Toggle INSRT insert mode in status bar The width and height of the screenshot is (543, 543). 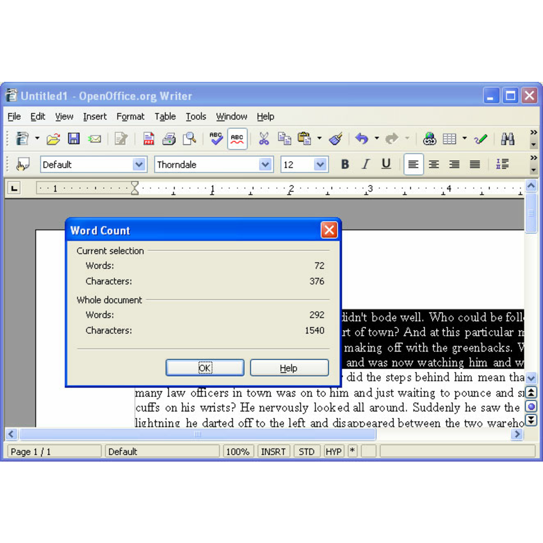pos(273,451)
